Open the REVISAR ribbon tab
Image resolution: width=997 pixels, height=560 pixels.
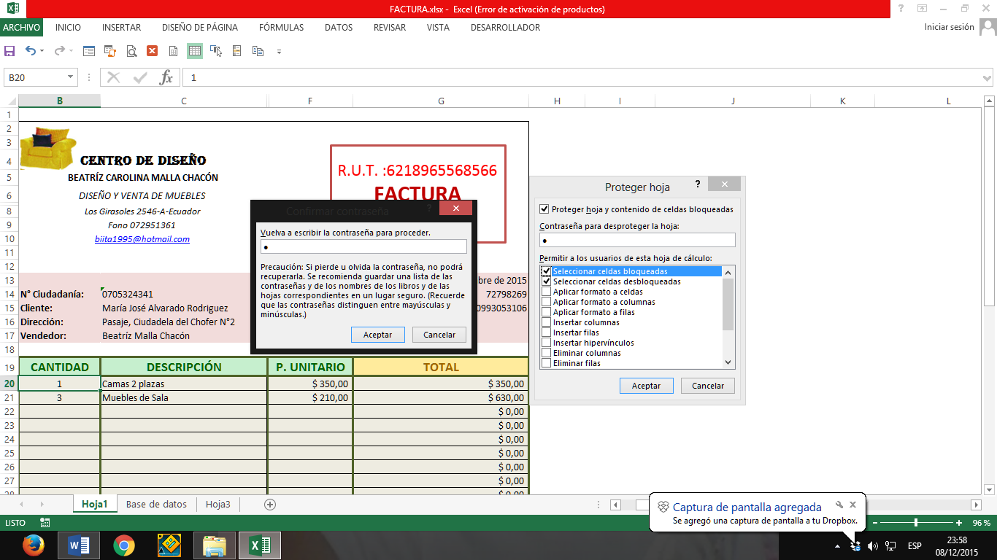click(390, 28)
